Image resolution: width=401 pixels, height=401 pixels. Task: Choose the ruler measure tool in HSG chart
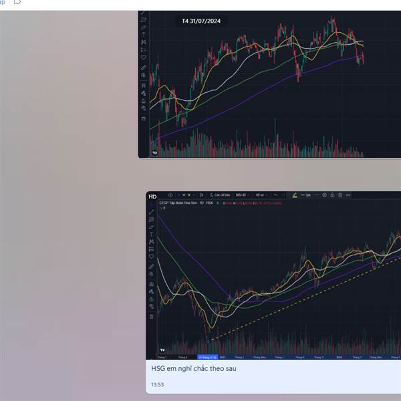[x=152, y=267]
